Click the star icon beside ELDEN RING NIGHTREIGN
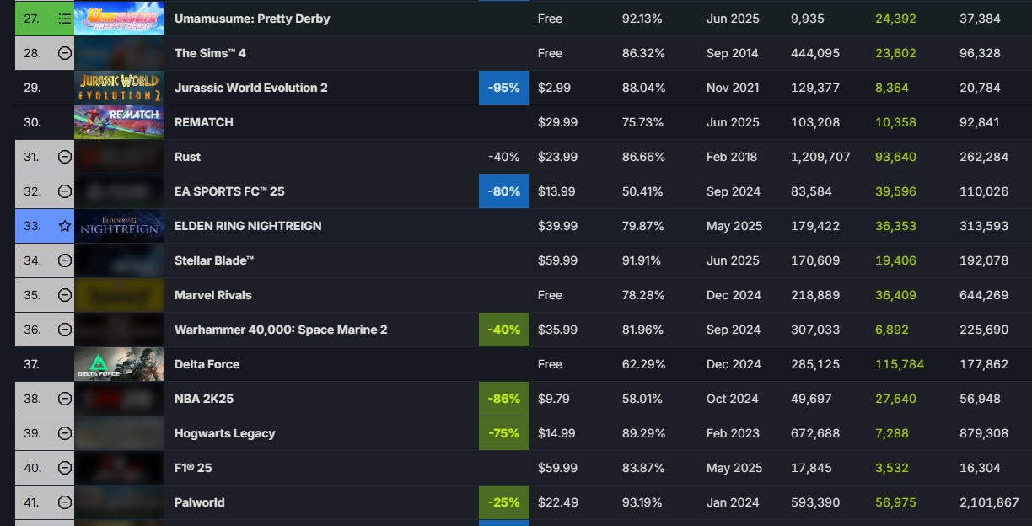1032x526 pixels. [65, 226]
